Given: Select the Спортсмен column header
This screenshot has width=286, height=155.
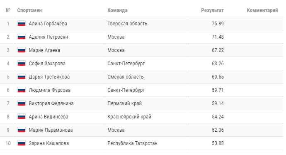Looking at the screenshot, I should click(x=29, y=10).
